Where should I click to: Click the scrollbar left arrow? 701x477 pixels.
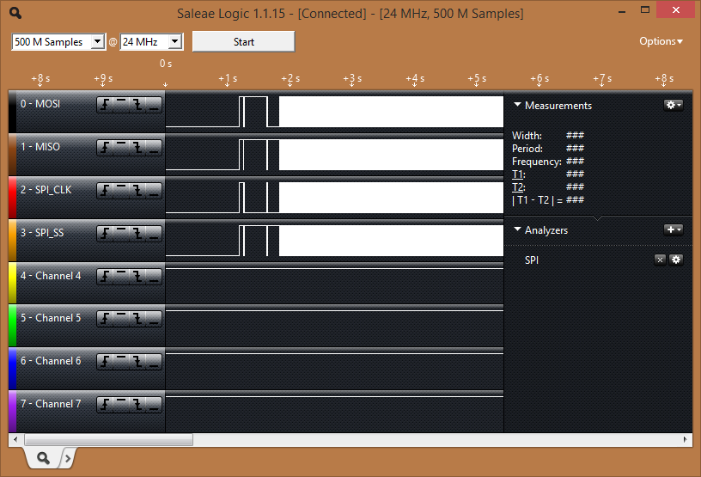tap(16, 439)
